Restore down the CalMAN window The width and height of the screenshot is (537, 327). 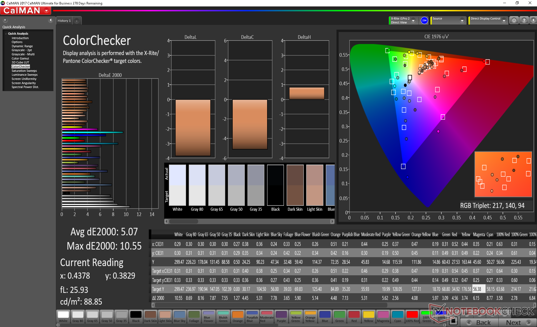(x=517, y=3)
